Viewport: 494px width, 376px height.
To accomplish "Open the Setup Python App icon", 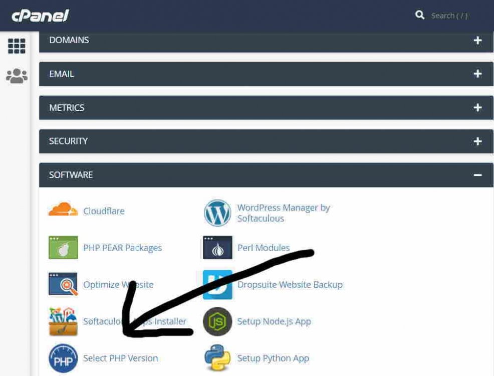I will [x=217, y=358].
